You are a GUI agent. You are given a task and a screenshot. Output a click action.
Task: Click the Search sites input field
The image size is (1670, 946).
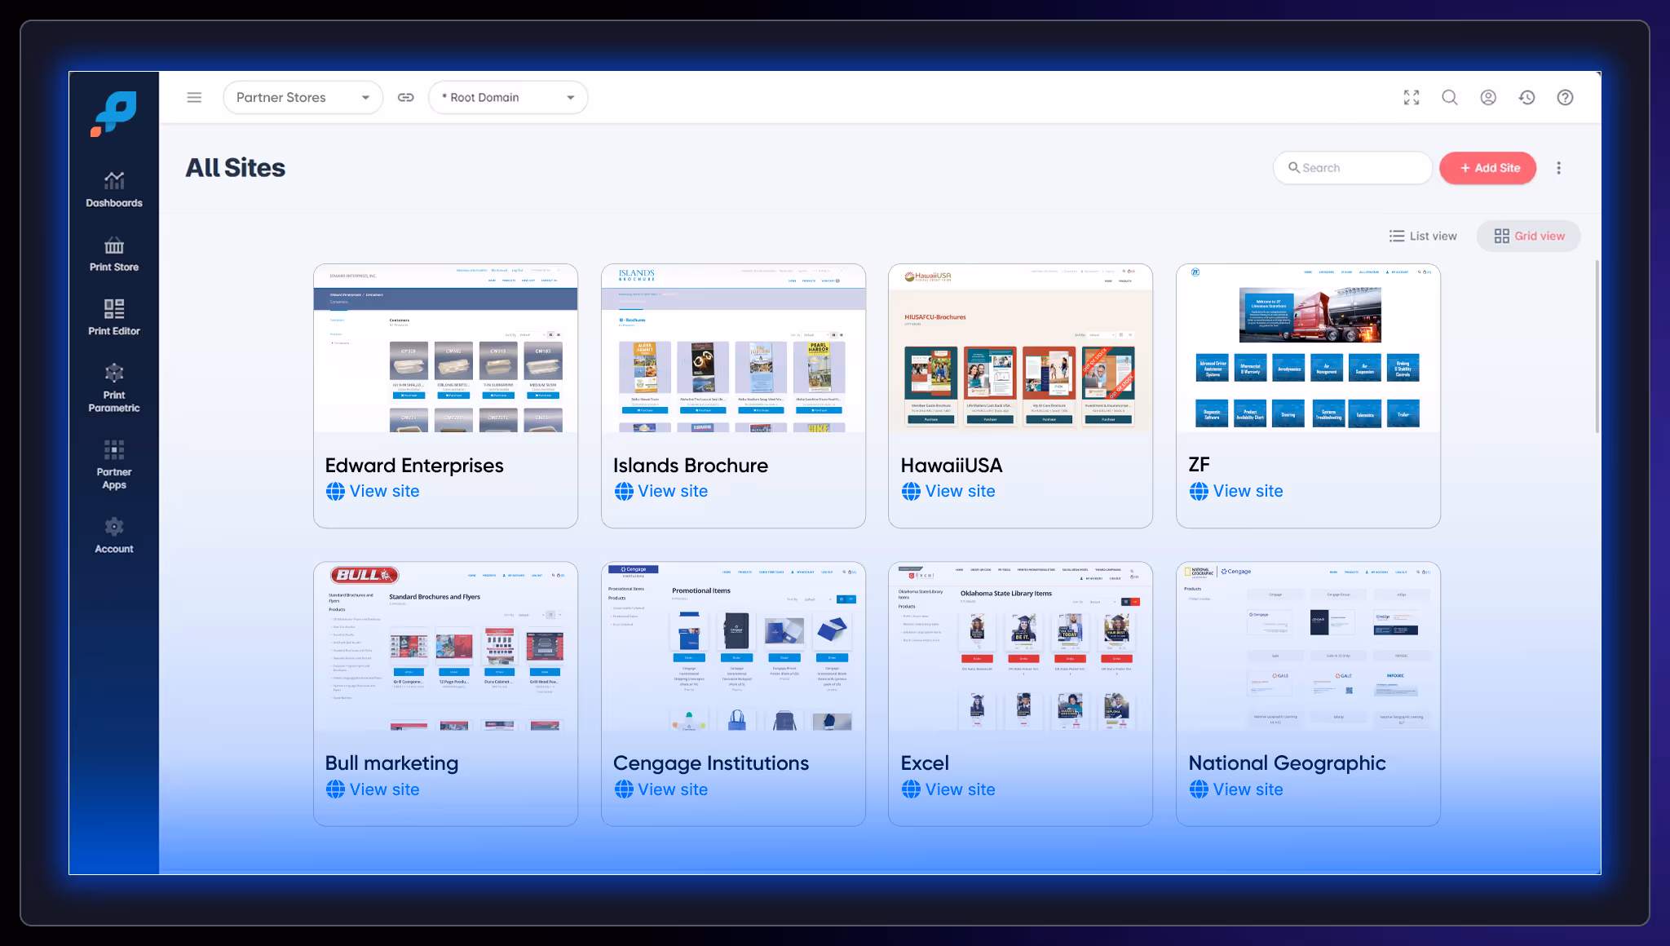click(1352, 168)
